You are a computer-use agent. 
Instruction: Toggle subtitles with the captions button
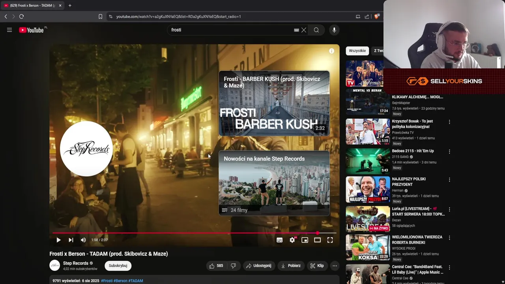tap(279, 240)
